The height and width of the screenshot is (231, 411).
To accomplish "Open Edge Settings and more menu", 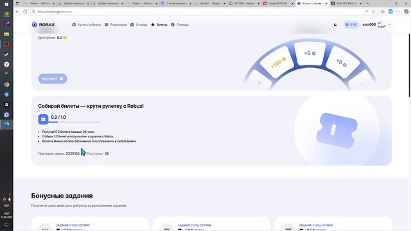I will click(x=398, y=12).
